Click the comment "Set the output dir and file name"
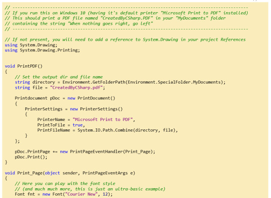Screen dimensions: 271x198 coord(59,77)
